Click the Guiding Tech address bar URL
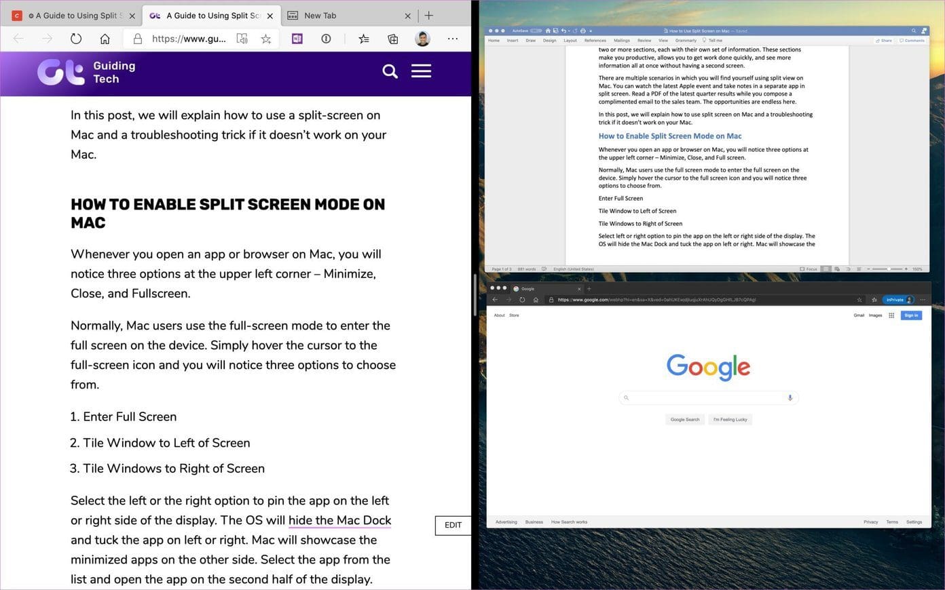The image size is (945, 590). click(x=189, y=39)
